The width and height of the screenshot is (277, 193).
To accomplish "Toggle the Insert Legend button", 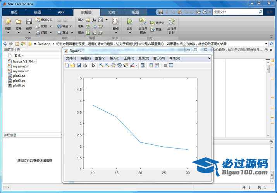I will pyautogui.click(x=157, y=66).
